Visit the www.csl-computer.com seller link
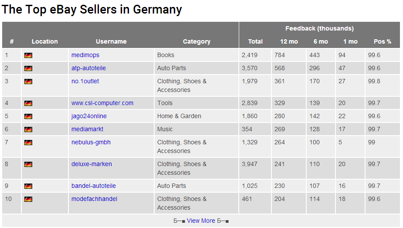403x228 pixels. [102, 103]
